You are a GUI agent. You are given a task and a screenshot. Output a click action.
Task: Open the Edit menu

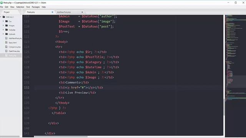[x=7, y=7]
